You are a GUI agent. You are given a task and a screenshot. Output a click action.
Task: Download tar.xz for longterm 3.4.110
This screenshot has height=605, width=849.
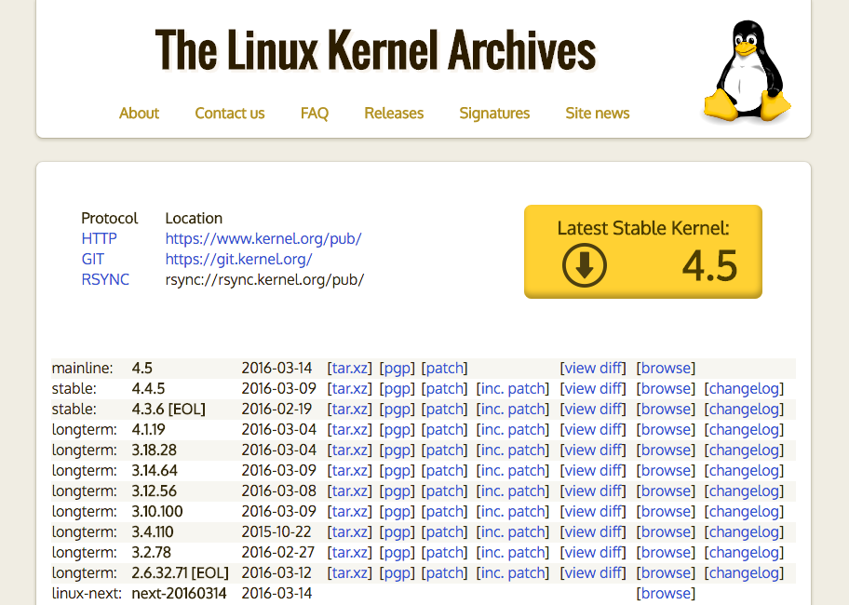click(x=349, y=532)
